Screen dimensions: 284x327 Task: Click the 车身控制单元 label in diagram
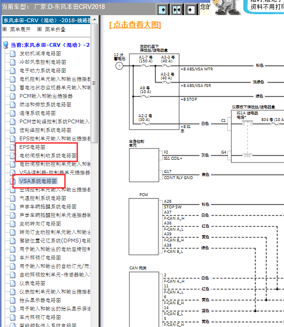click(x=137, y=143)
